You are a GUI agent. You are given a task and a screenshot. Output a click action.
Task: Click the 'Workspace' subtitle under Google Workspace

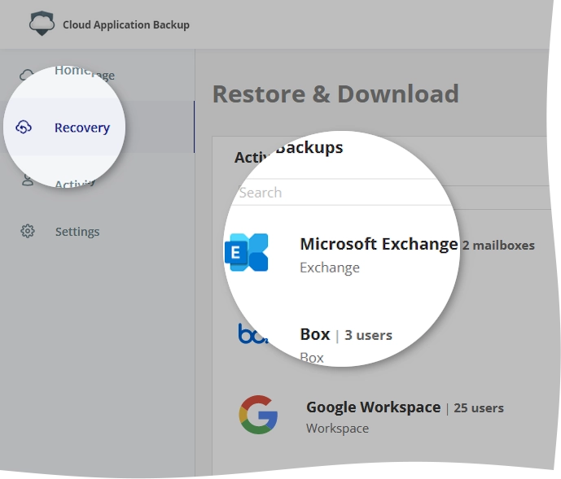click(x=337, y=429)
